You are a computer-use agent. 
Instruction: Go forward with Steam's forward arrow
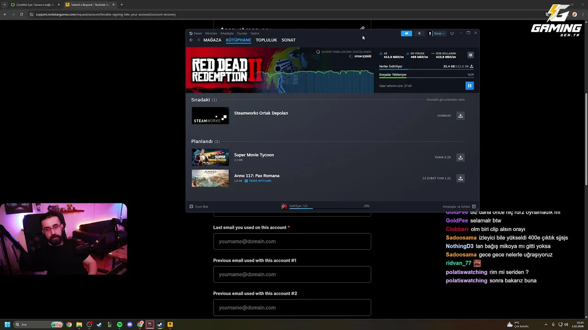(198, 40)
